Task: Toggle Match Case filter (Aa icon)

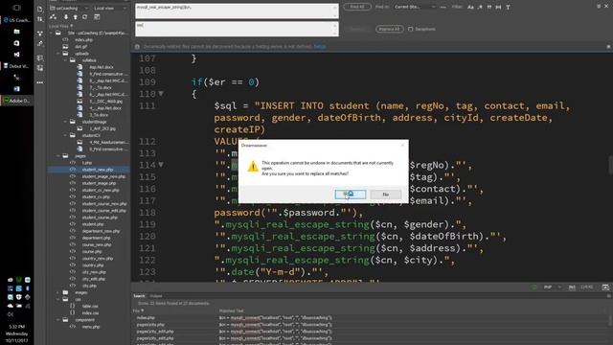Action: click(470, 7)
